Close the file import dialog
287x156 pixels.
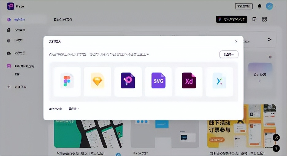pyautogui.click(x=236, y=41)
